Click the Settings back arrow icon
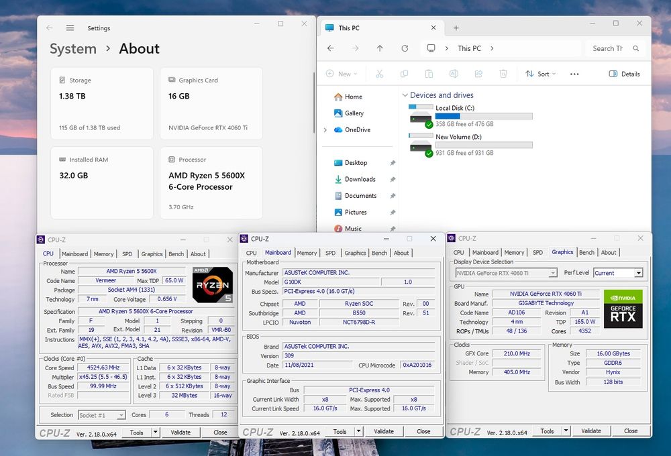This screenshot has width=671, height=456. [49, 27]
